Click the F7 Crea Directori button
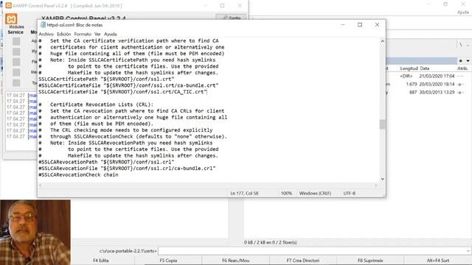 click(303, 261)
